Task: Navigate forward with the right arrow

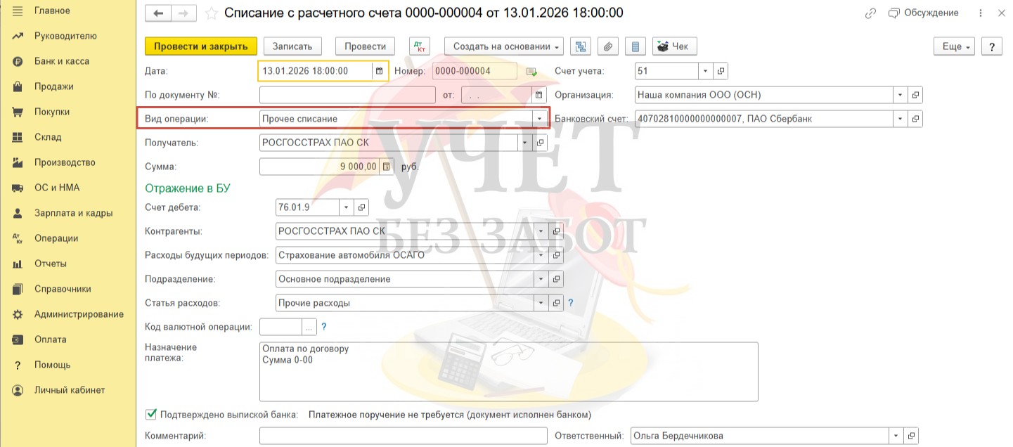Action: (183, 13)
